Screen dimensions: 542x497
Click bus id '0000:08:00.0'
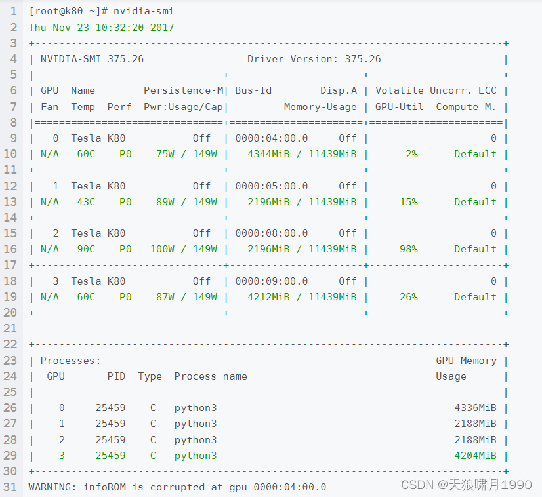(x=272, y=233)
